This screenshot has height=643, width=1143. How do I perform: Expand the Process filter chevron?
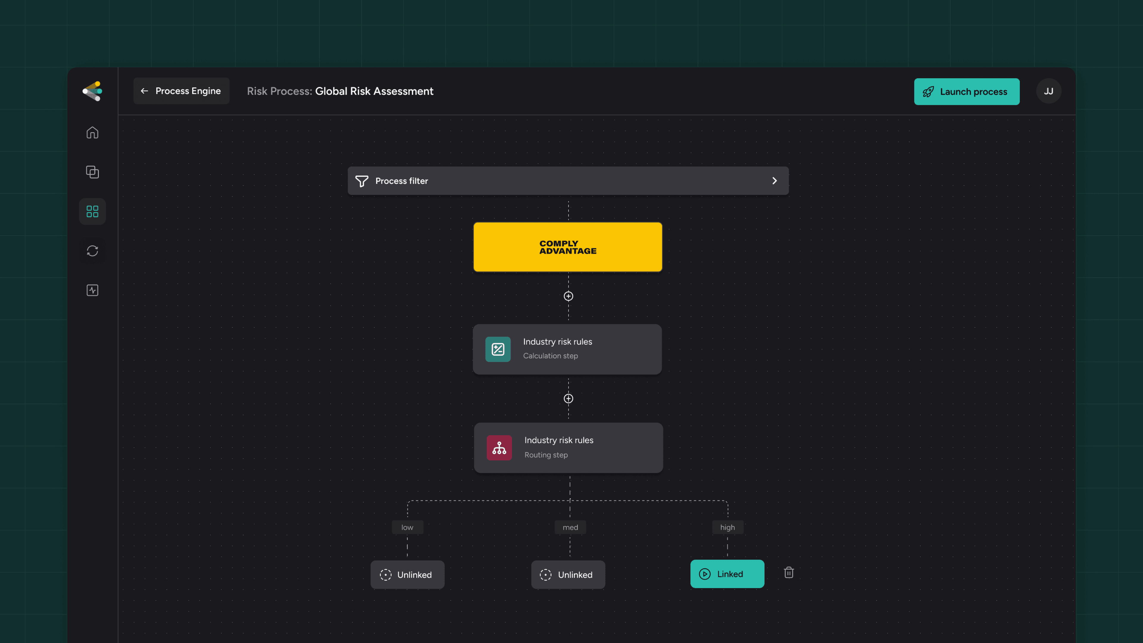click(774, 181)
